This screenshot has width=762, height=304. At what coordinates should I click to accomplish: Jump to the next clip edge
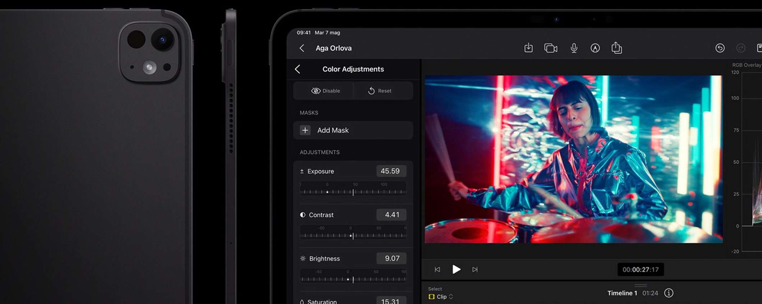(475, 269)
